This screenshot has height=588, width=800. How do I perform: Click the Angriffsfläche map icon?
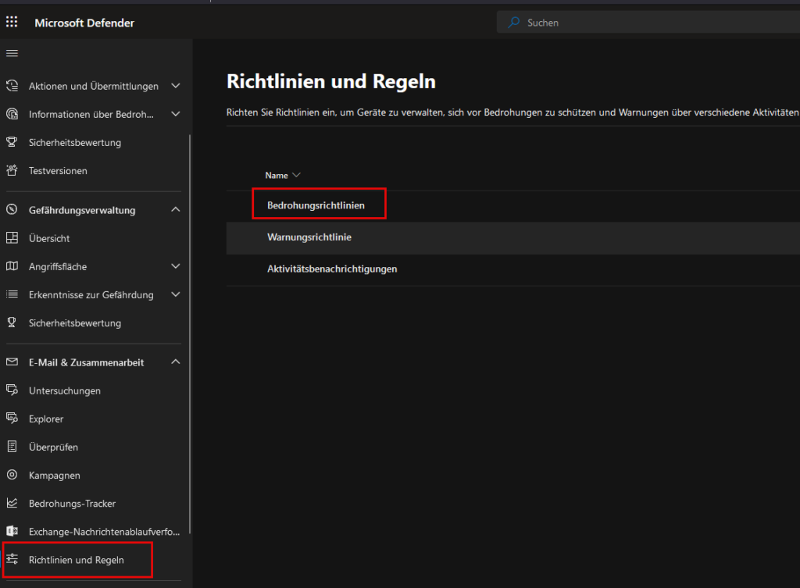tap(12, 265)
